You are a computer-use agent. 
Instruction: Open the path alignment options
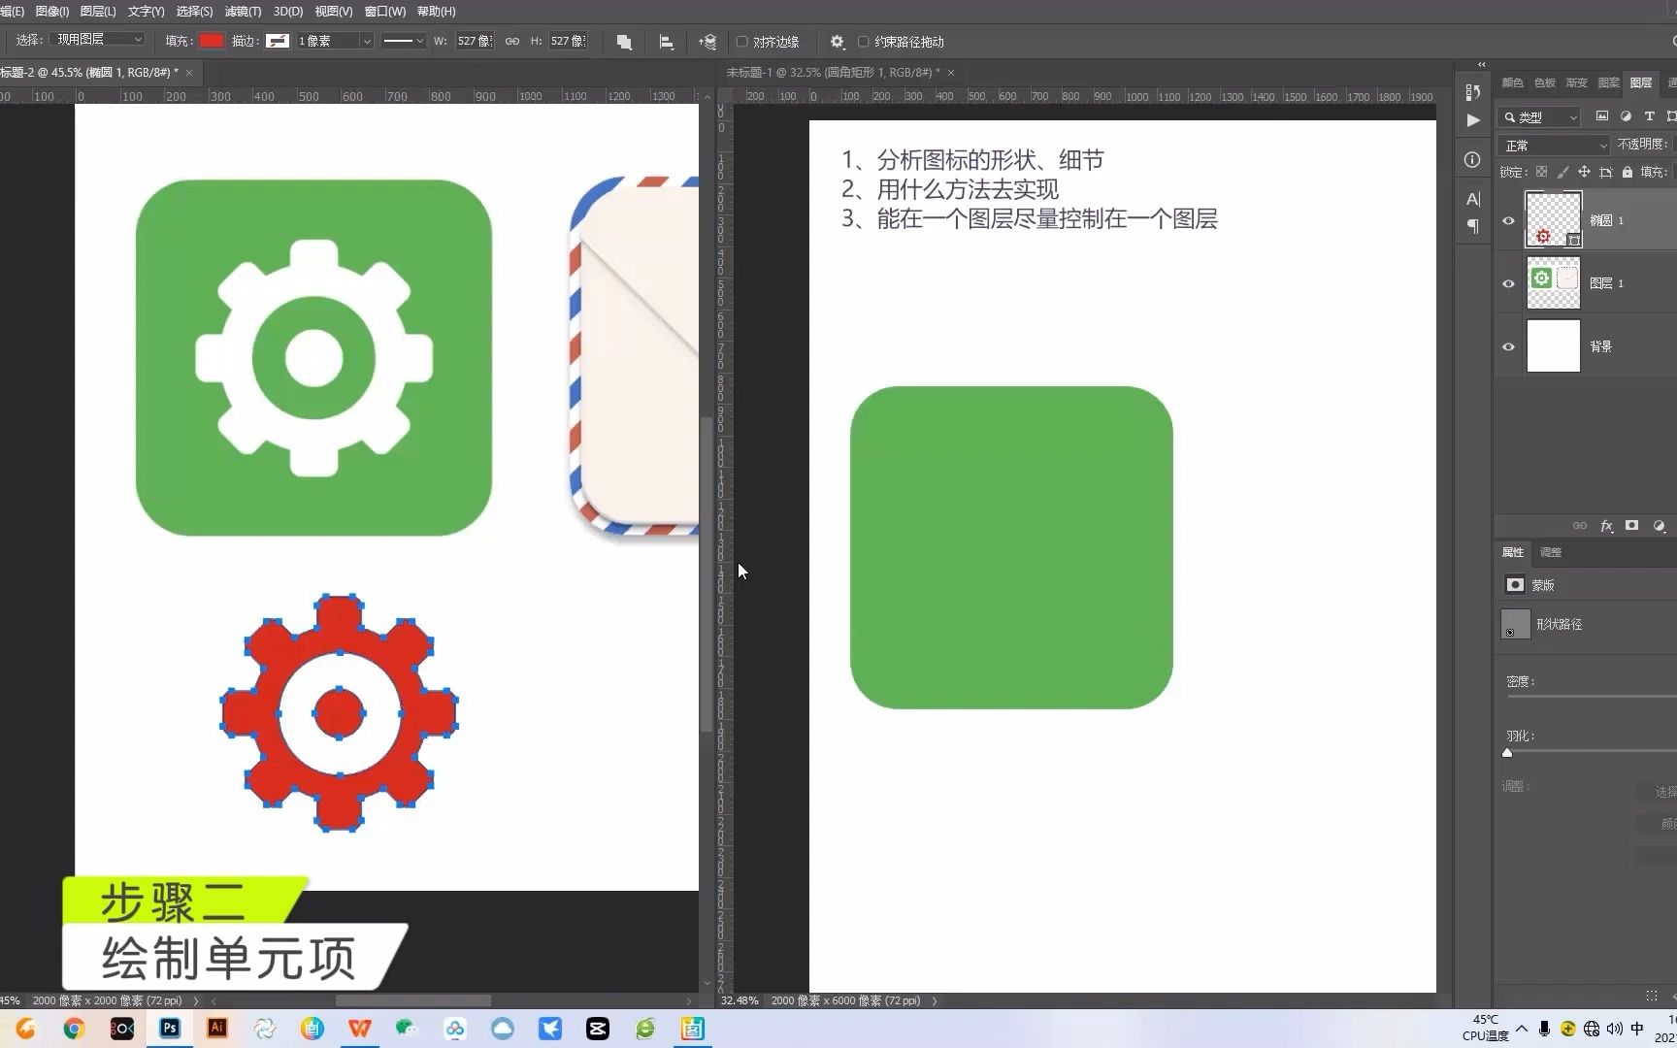[x=666, y=42]
